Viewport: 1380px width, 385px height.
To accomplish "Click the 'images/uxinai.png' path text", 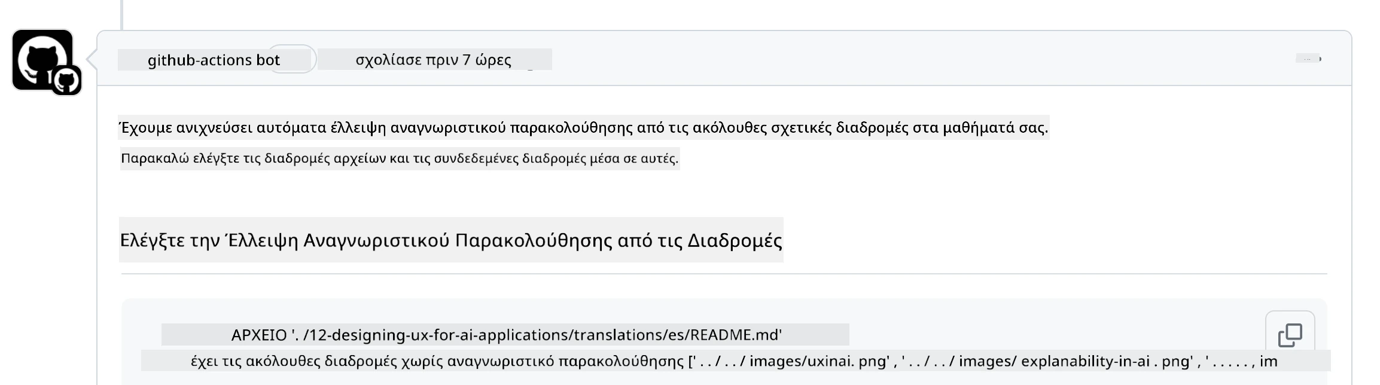I will (819, 361).
